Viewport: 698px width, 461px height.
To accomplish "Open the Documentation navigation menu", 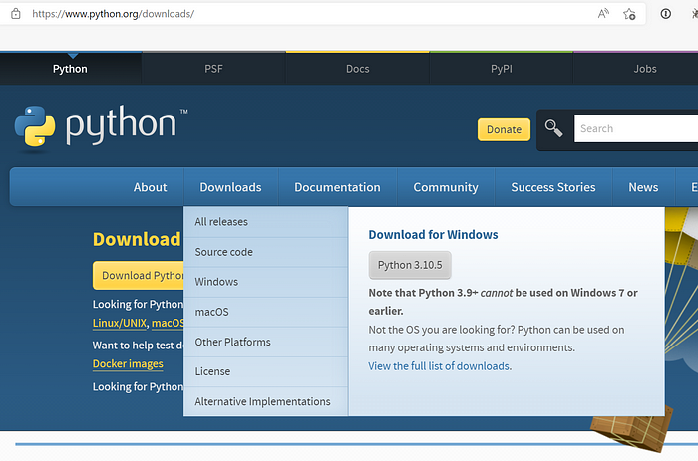I will 337,187.
